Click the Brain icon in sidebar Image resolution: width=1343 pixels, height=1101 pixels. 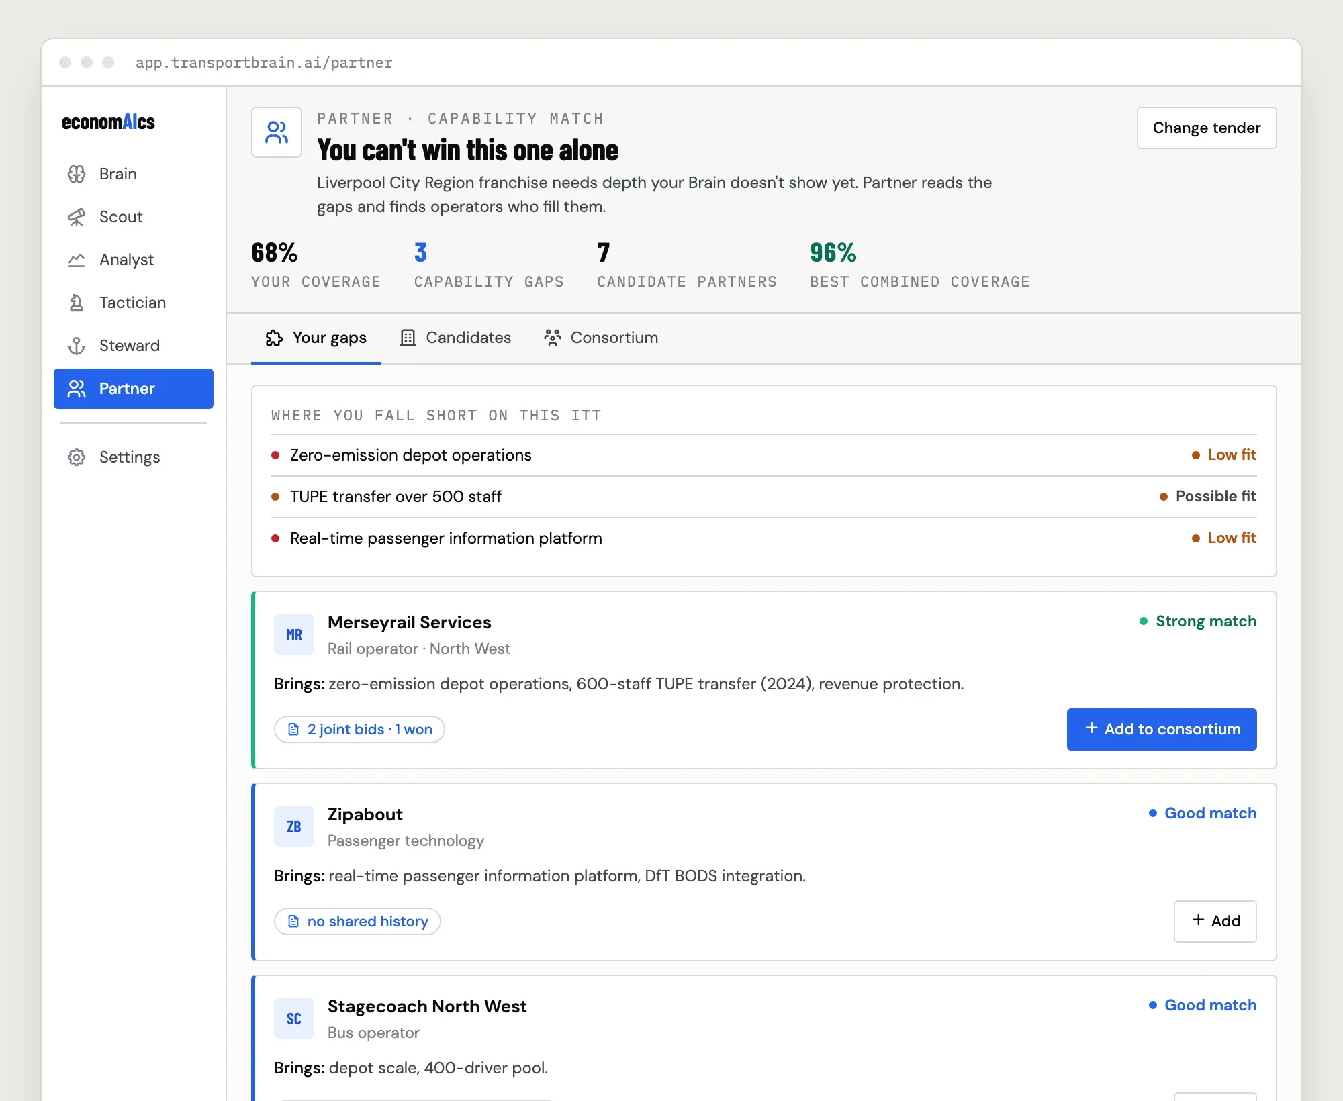77,174
